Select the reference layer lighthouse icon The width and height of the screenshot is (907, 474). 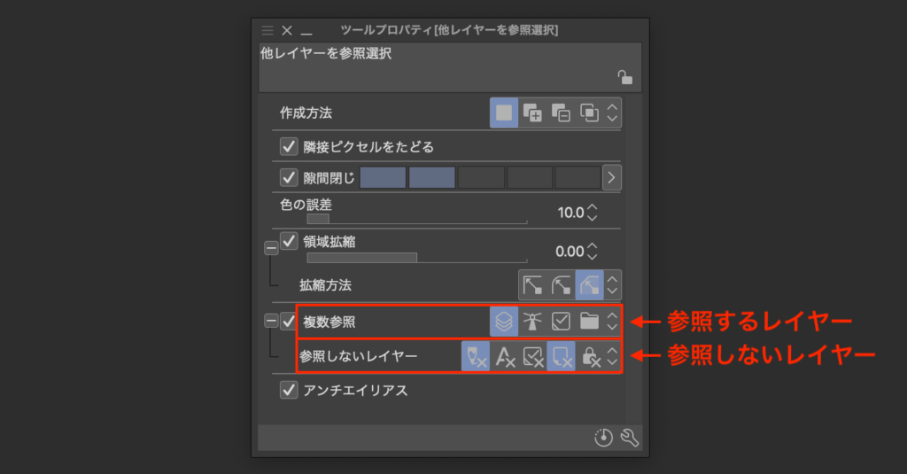[x=532, y=321]
